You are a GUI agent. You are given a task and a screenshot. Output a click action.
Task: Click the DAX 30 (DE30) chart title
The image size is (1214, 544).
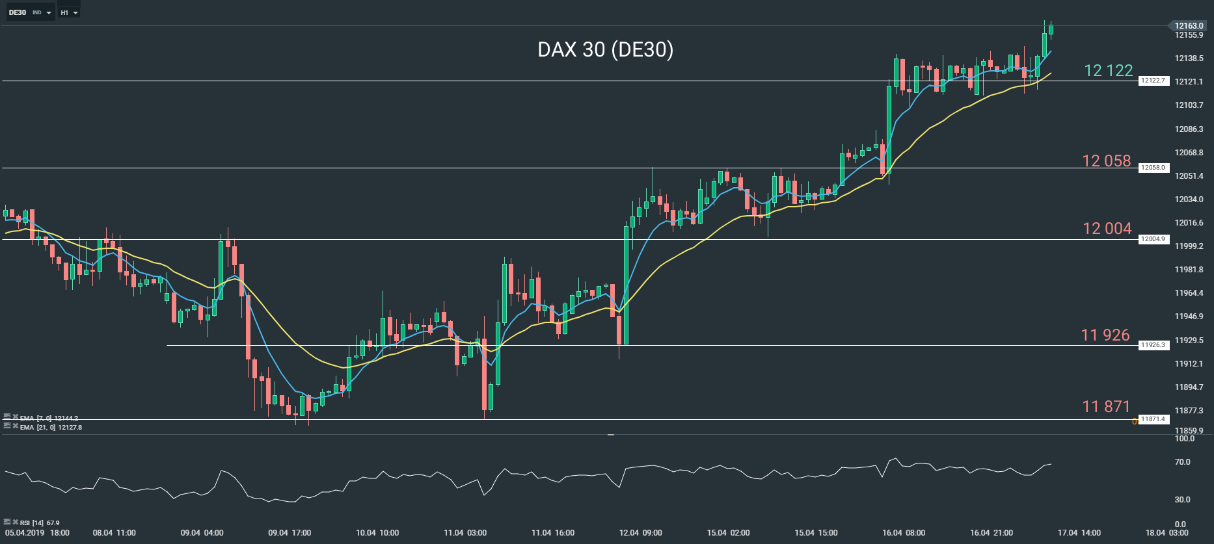coord(606,50)
